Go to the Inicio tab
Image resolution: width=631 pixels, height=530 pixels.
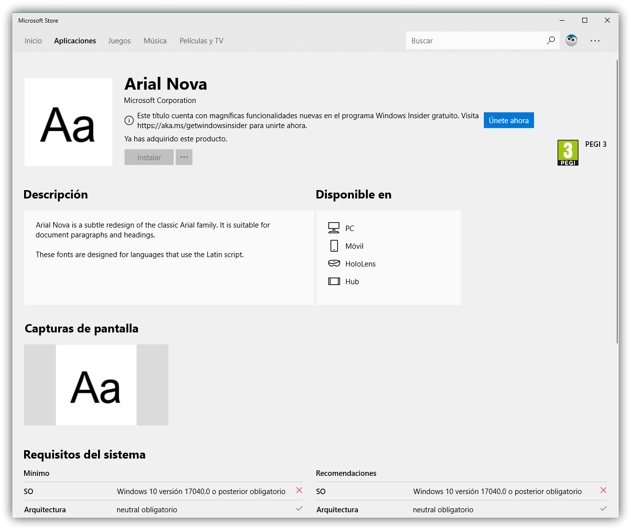coord(33,41)
